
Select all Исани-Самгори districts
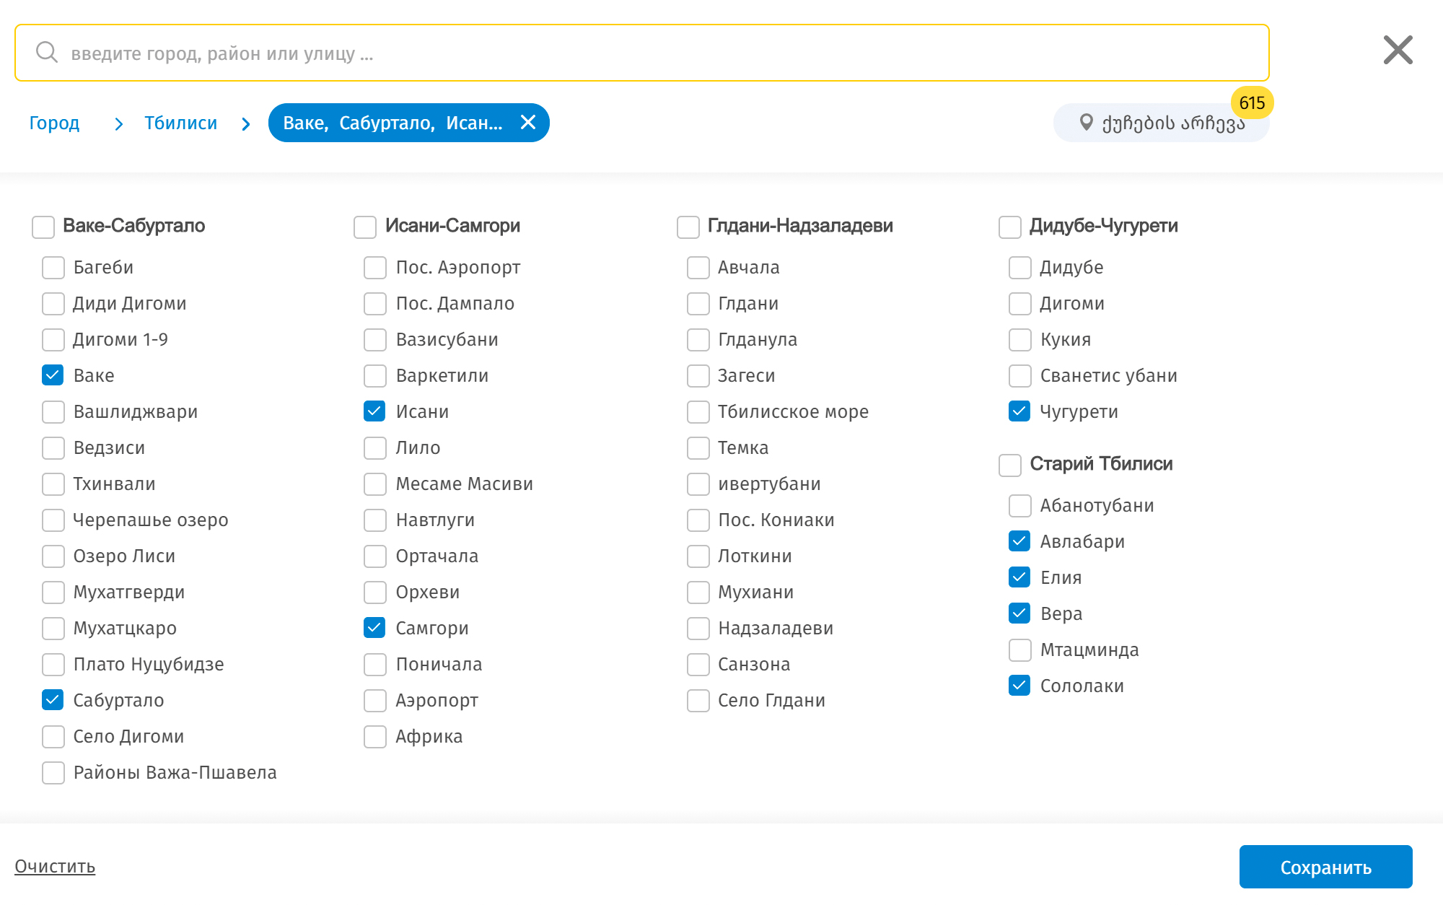365,227
